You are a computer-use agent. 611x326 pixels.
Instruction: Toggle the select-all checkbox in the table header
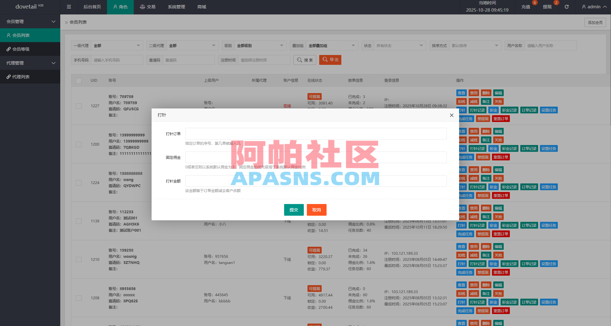click(79, 81)
